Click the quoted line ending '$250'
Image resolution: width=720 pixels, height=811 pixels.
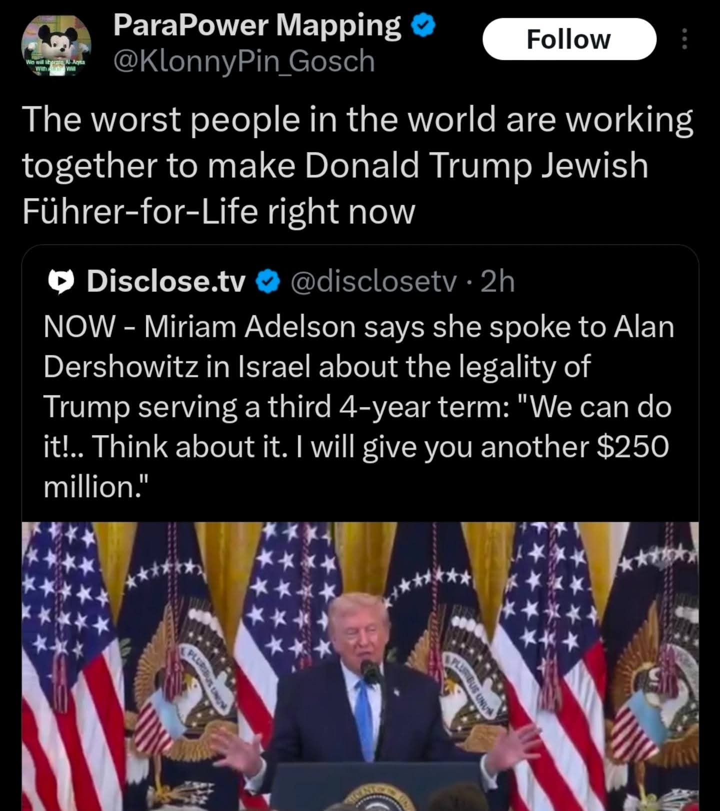click(356, 447)
